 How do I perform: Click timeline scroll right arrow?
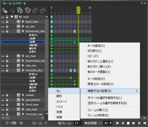click(x=145, y=118)
